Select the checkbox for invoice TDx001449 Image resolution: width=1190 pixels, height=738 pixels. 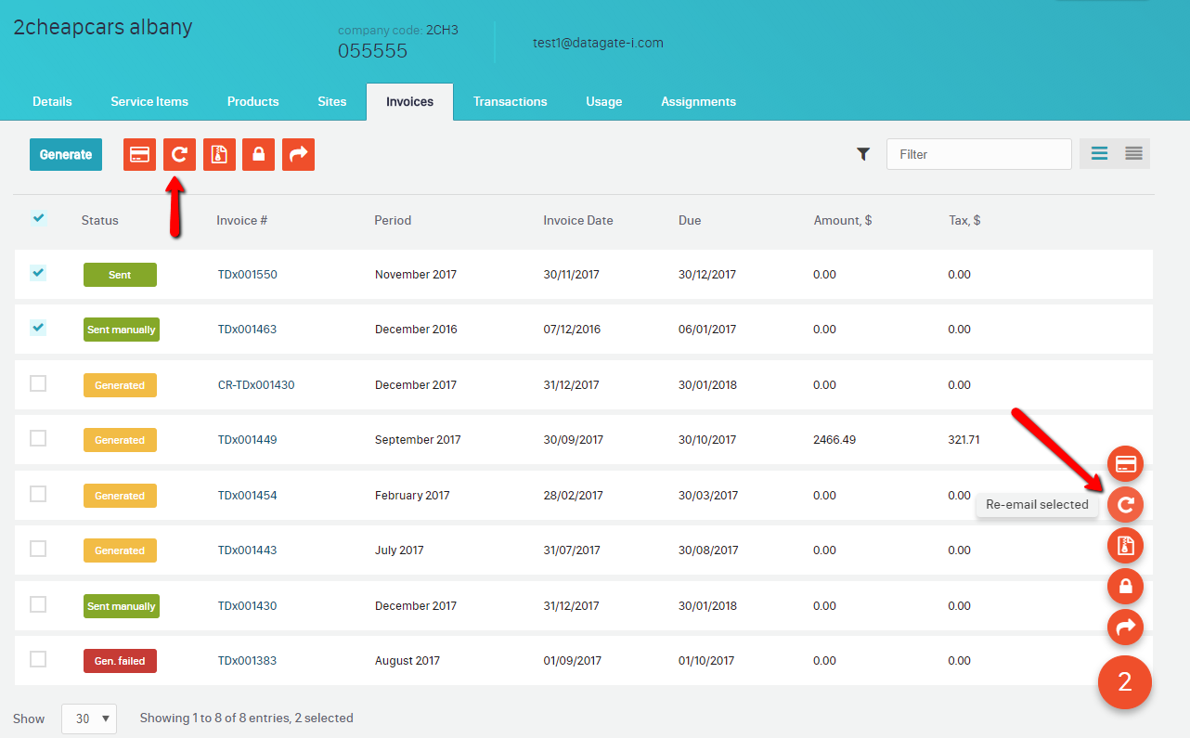pos(38,438)
